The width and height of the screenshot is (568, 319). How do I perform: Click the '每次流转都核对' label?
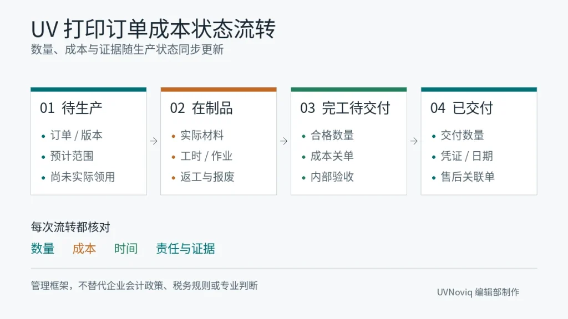pos(70,227)
